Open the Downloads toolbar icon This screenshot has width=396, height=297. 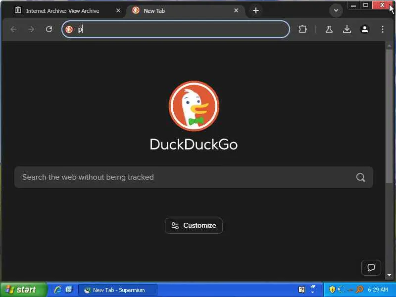[347, 29]
